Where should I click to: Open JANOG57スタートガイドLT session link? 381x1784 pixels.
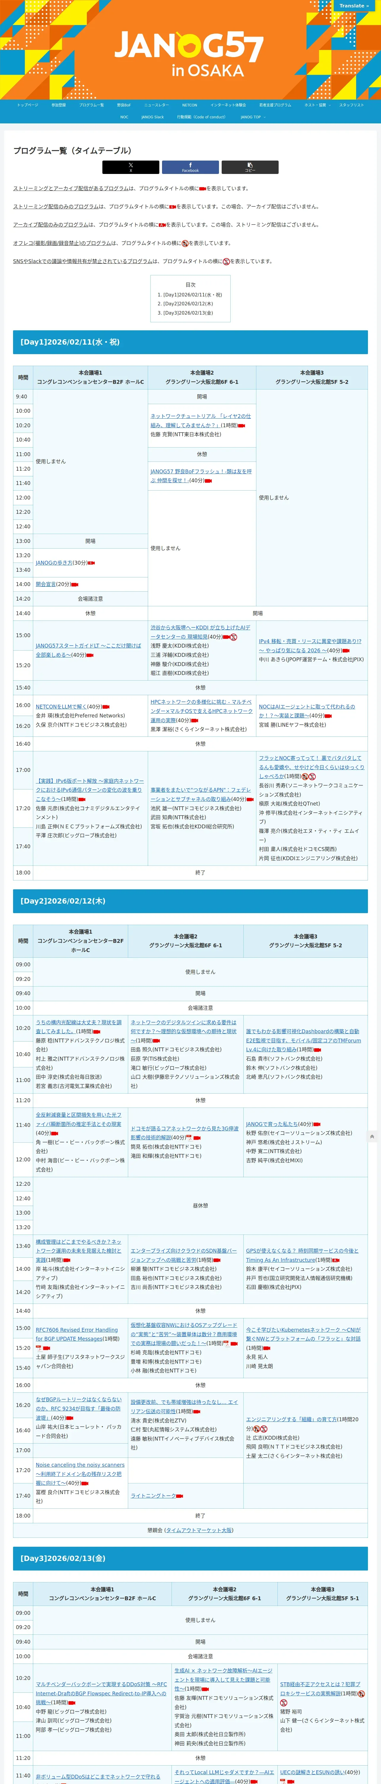[88, 650]
